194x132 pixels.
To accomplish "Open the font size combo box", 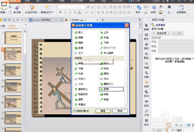I will (x=82, y=7).
